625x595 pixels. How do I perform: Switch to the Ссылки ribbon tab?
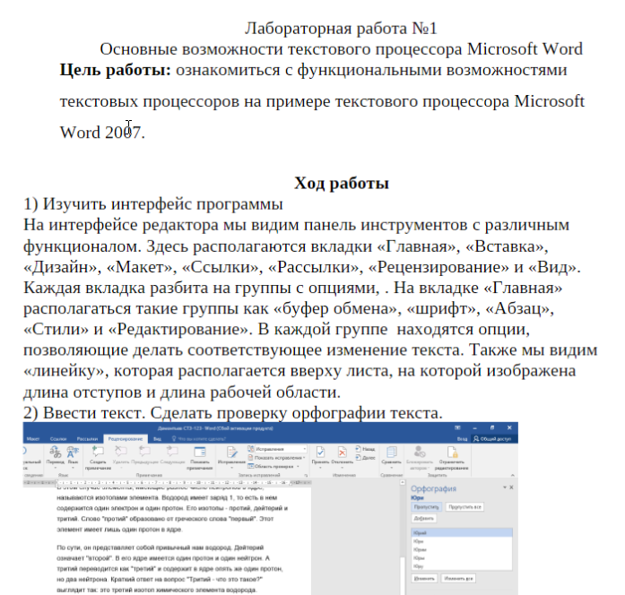(x=58, y=438)
